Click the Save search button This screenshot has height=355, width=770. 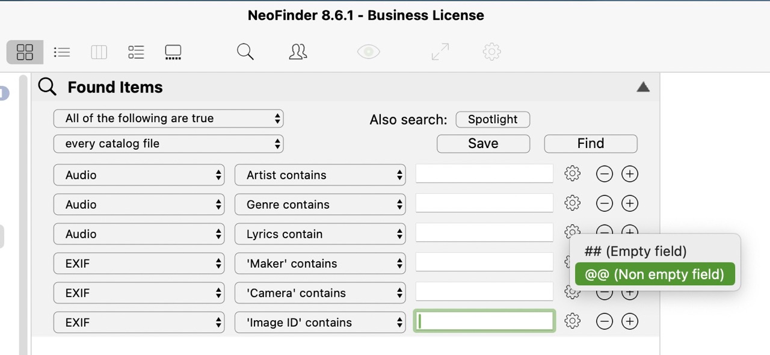[483, 144]
